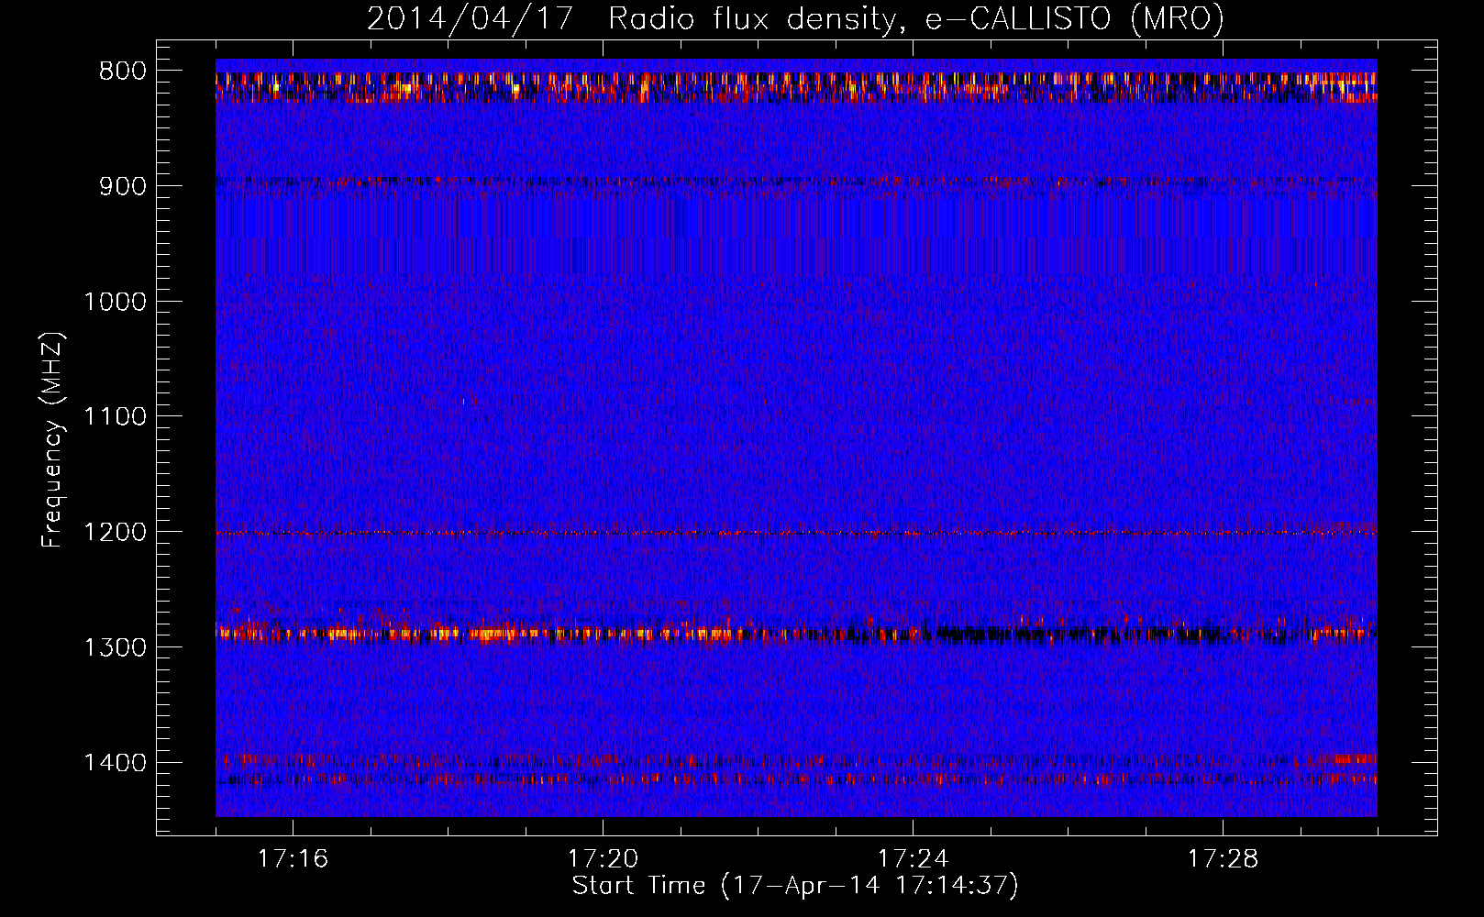Click the 'Start Time (17-Apr-14 17:14:37)' label

(795, 886)
